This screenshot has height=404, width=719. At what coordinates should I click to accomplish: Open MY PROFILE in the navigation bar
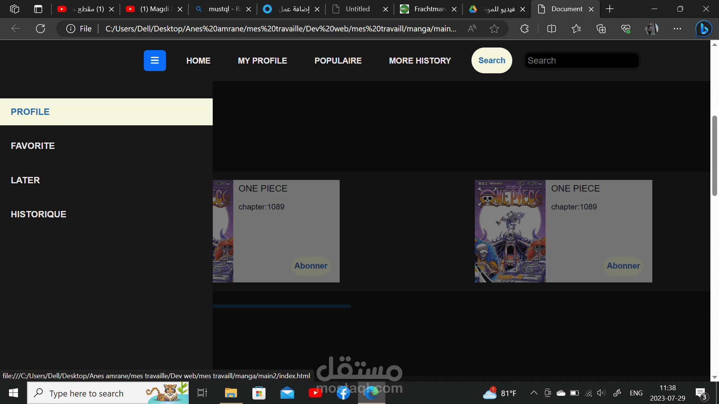pyautogui.click(x=263, y=61)
